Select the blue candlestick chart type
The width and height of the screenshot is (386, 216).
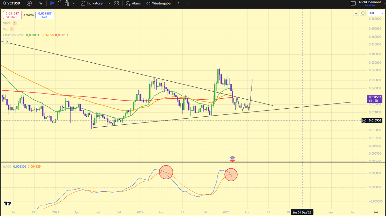click(x=52, y=3)
